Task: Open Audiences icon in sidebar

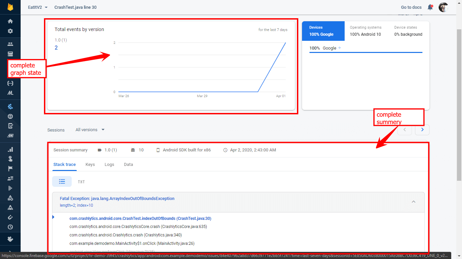Action: click(10, 178)
